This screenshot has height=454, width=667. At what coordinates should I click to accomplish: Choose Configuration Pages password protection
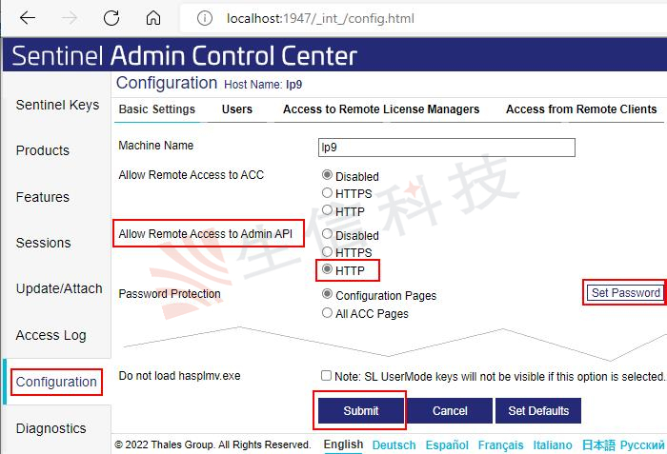[x=327, y=293]
